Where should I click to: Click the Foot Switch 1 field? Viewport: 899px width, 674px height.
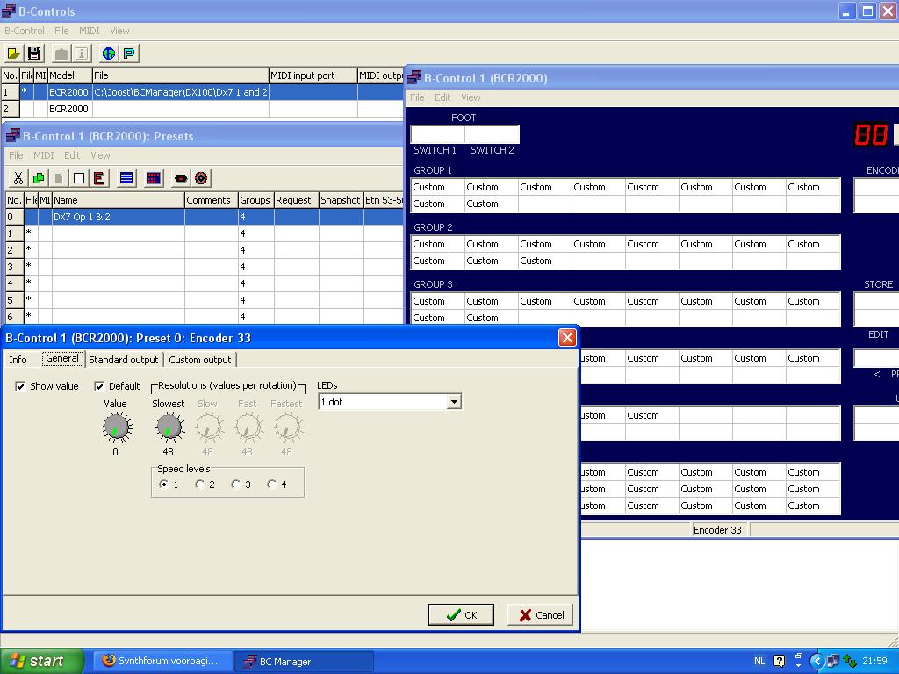click(x=437, y=134)
